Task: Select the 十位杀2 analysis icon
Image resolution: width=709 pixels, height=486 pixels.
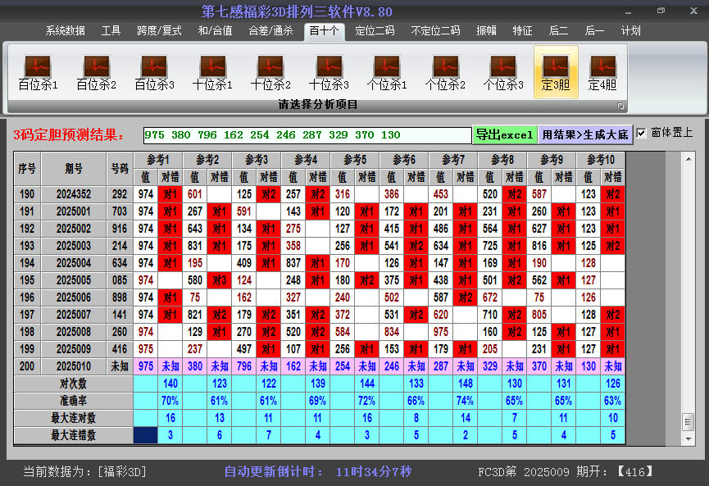Action: (x=270, y=72)
